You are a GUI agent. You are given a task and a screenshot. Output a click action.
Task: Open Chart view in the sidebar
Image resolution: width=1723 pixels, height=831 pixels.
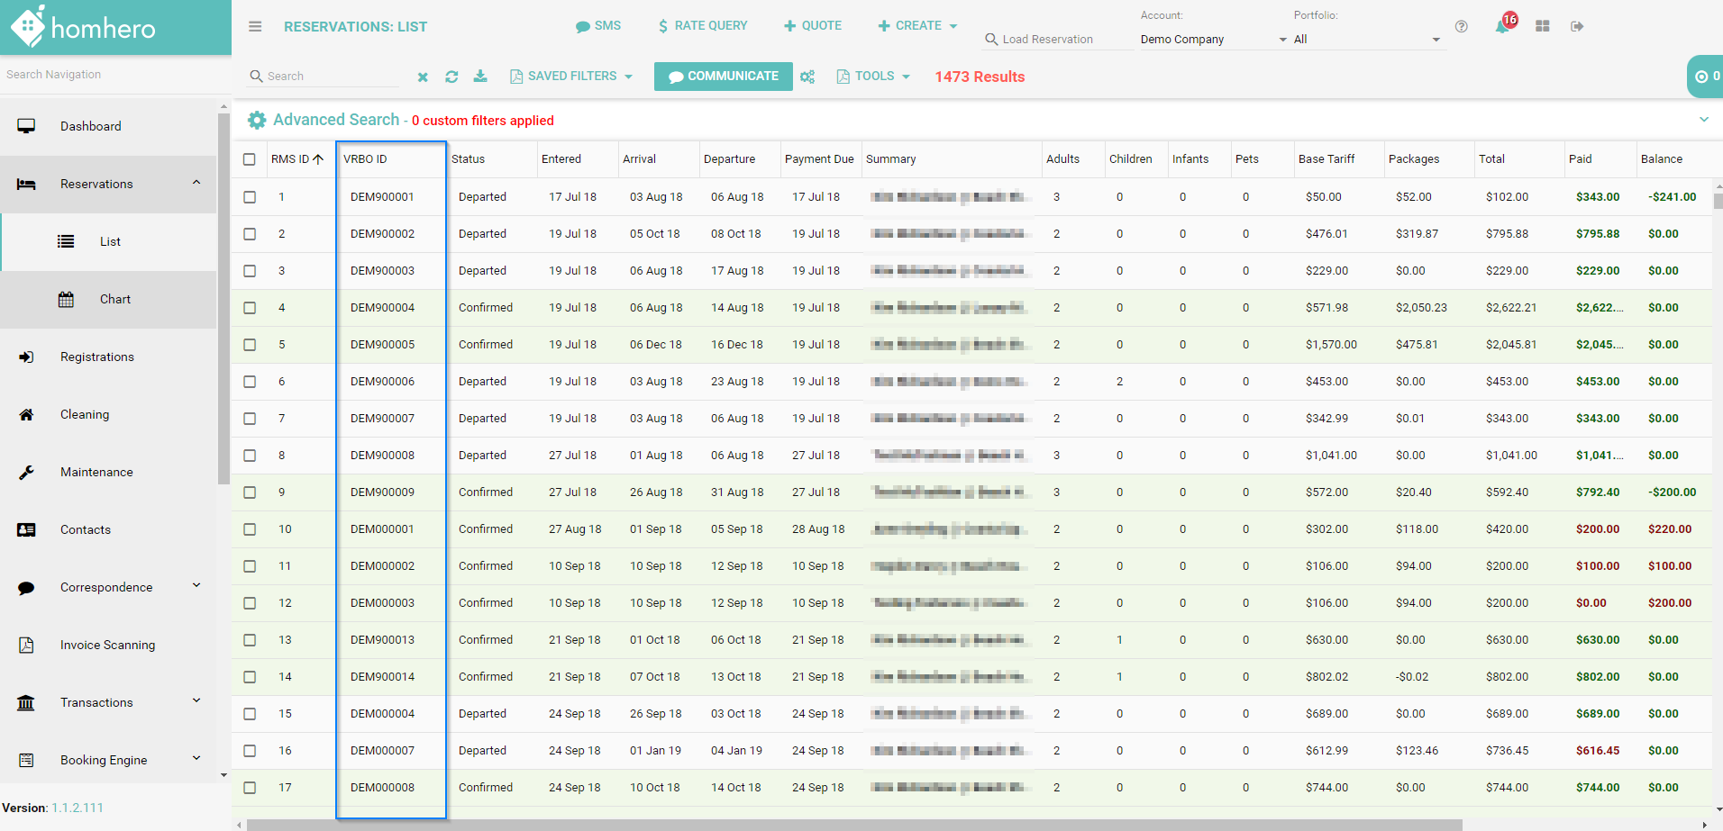point(114,300)
